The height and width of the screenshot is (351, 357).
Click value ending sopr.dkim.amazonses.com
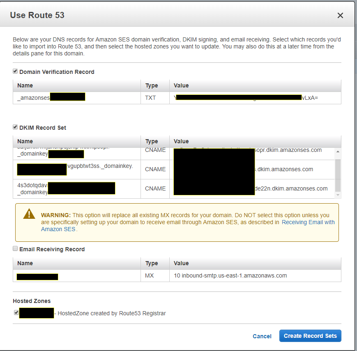252,154
